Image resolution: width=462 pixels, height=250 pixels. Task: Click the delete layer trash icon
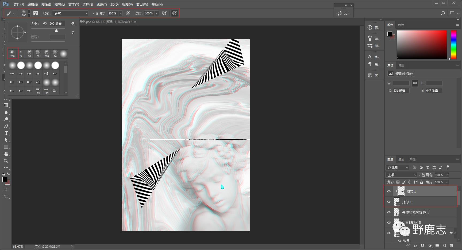451,245
